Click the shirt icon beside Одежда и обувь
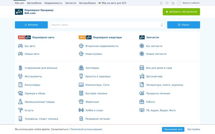The height and width of the screenshot is (134, 215). (x=20, y=93)
